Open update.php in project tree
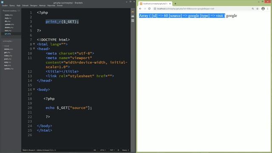The image size is (272, 153). click(8, 69)
